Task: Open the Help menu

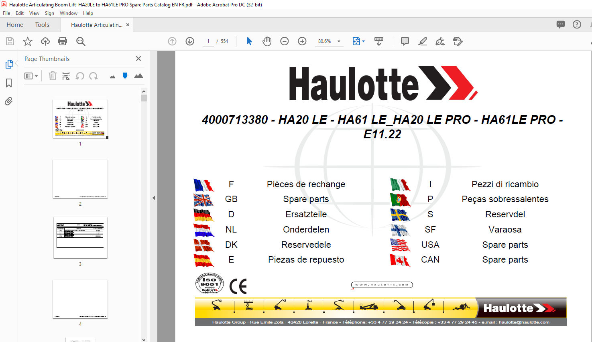Action: point(88,13)
